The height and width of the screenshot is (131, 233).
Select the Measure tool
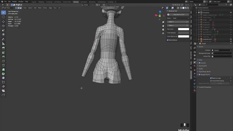tap(3, 44)
